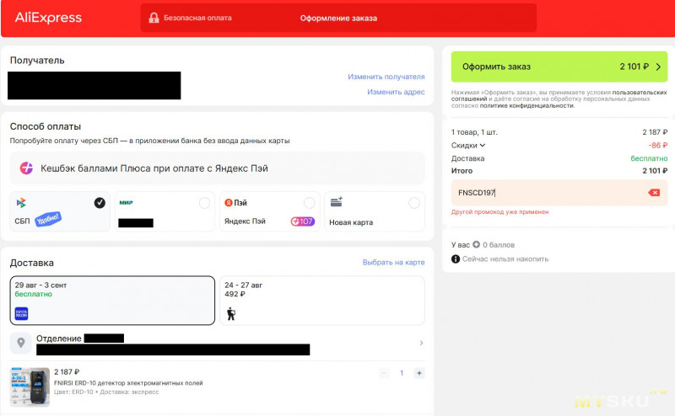This screenshot has width=675, height=416.
Task: Click the Итого total 2 101 ₽
Action: point(655,171)
